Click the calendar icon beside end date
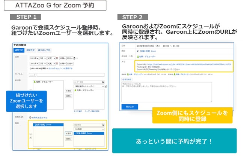Image resolution: width=244 pixels, height=159 pixels. [x=56, y=64]
